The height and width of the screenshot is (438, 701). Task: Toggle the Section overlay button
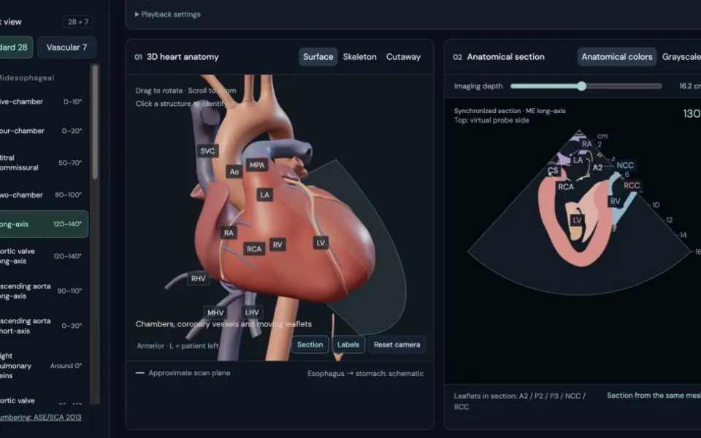coord(310,345)
